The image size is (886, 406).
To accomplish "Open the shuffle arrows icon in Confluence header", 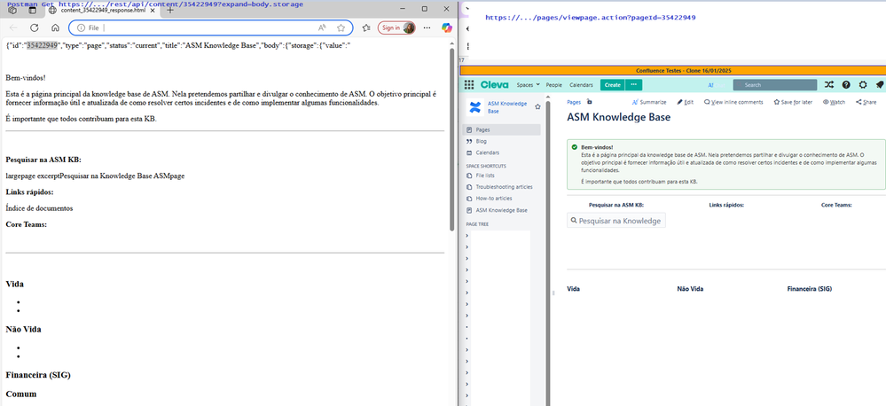I will point(829,85).
